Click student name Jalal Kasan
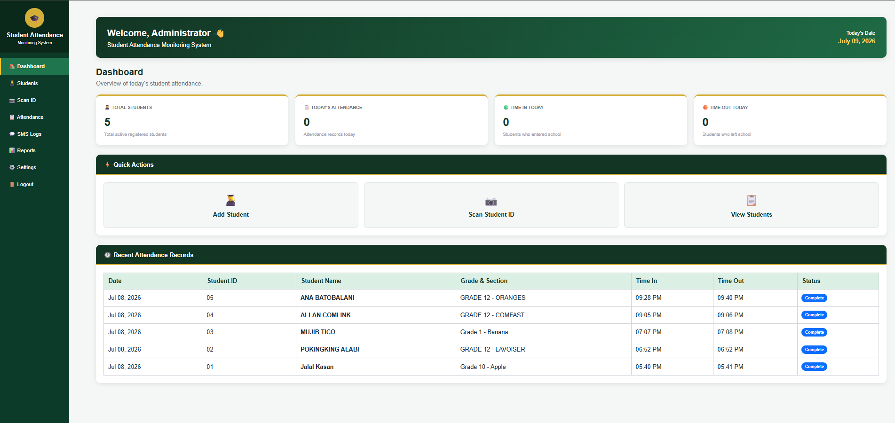 317,367
